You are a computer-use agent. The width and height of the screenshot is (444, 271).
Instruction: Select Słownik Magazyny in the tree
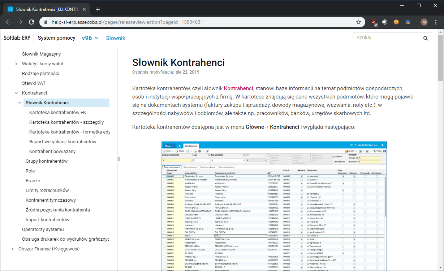[41, 54]
